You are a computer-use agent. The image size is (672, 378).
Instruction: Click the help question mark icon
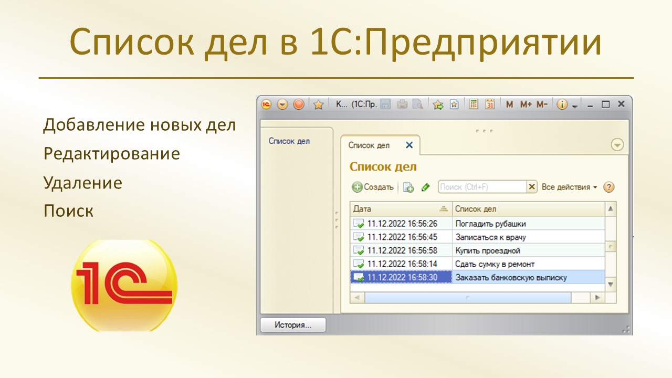tap(608, 187)
